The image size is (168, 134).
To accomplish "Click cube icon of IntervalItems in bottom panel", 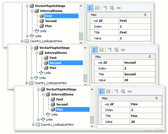I will (48, 94).
